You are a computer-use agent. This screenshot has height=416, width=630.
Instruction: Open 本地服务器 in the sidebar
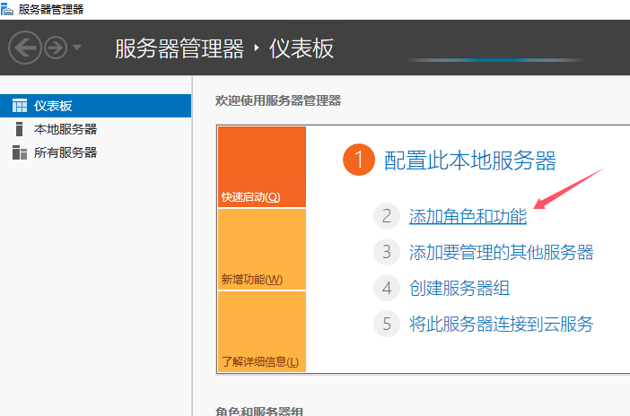65,129
